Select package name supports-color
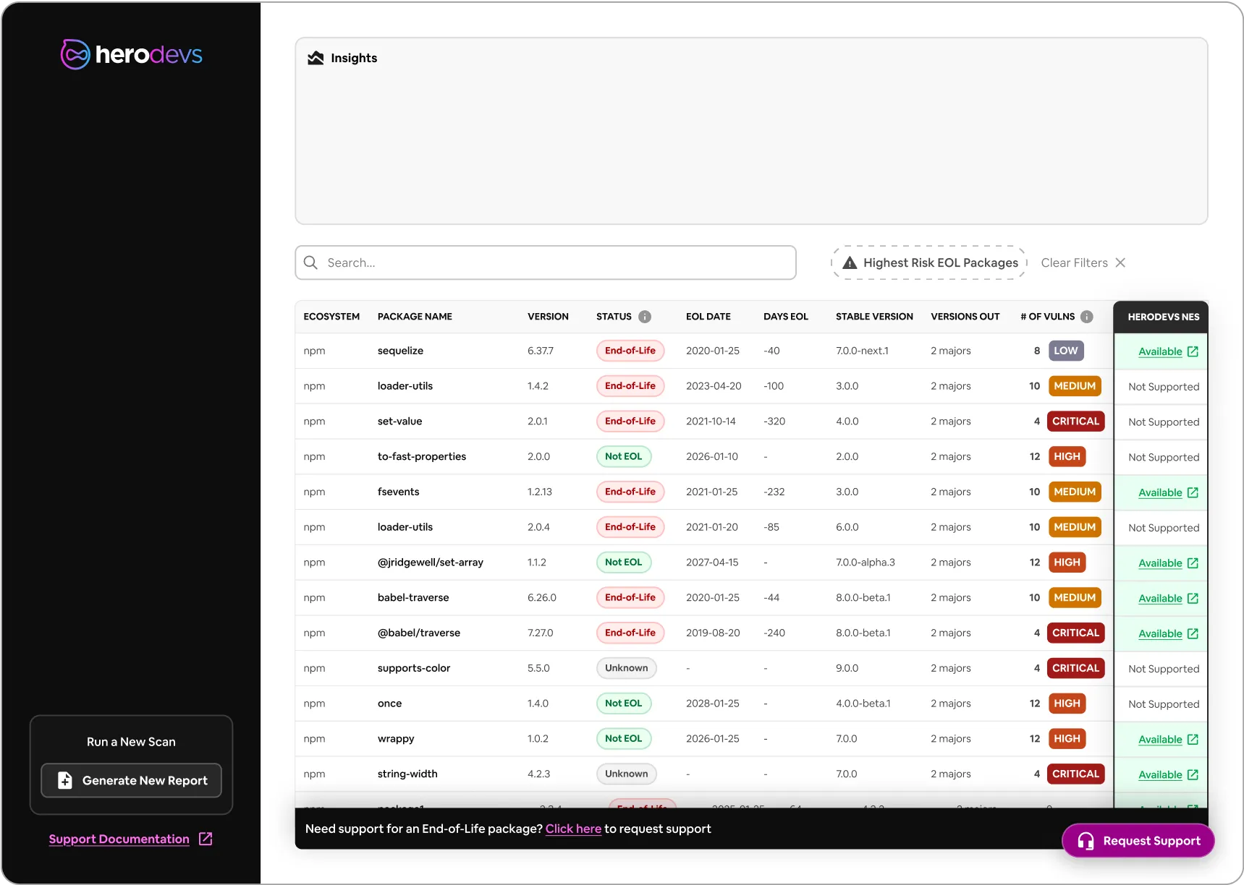Screen dimensions: 1244x885 [x=414, y=668]
